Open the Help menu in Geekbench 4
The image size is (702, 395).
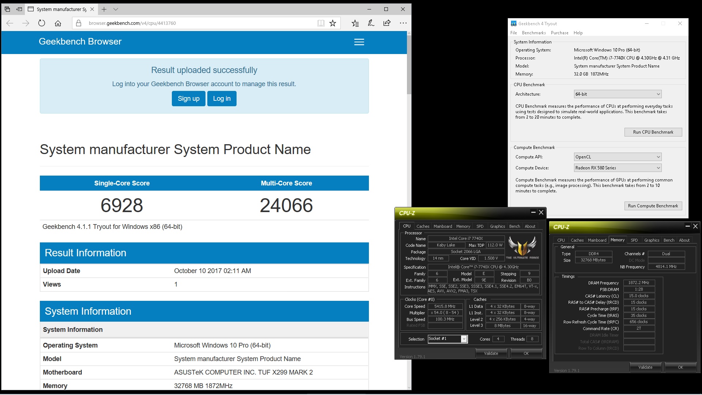pos(578,33)
